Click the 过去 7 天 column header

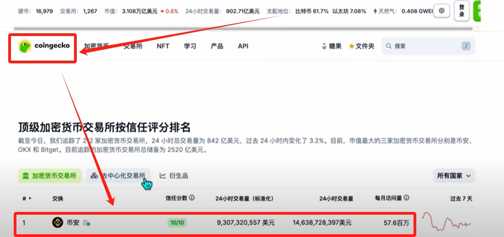[461, 199]
